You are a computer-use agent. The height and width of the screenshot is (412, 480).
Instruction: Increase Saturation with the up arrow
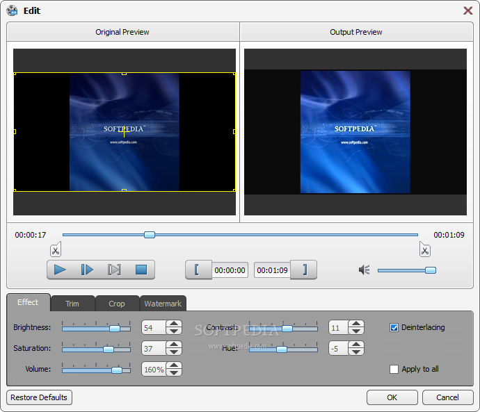pyautogui.click(x=174, y=345)
